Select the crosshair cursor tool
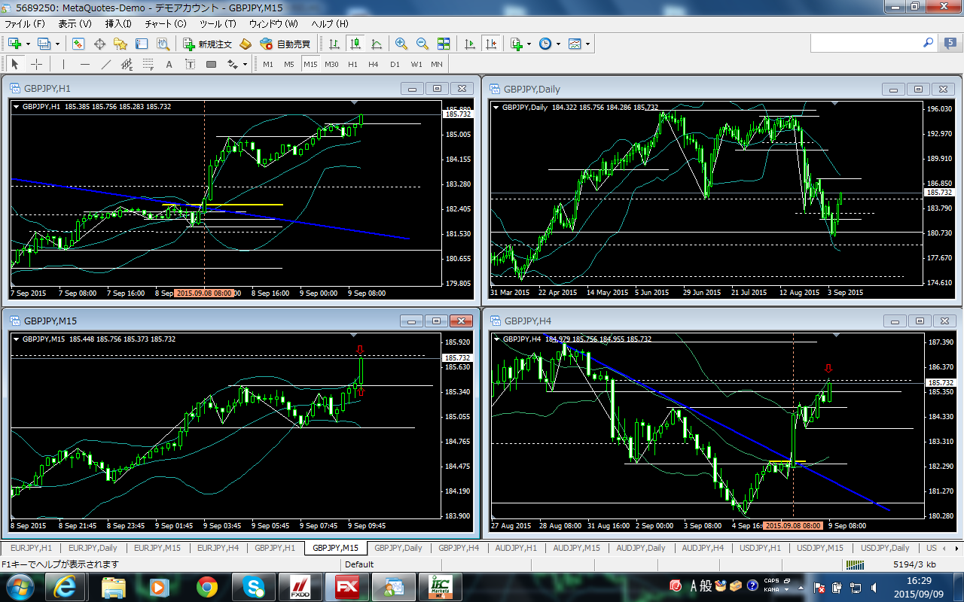 coord(36,65)
